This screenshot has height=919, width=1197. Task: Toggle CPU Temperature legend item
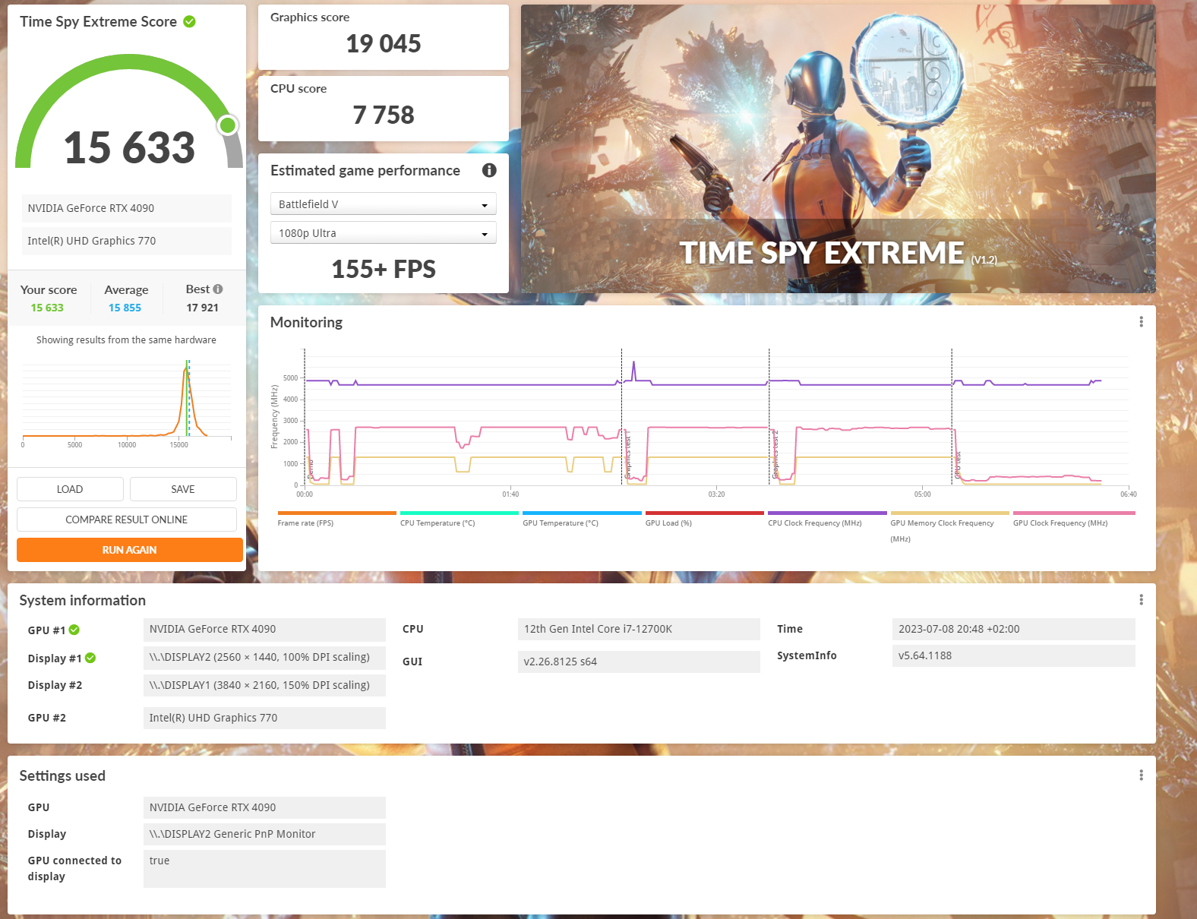(460, 520)
